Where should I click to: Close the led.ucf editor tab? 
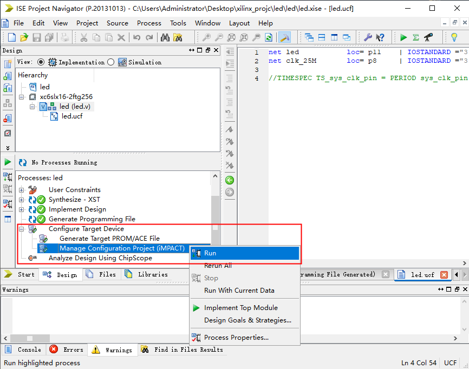(444, 275)
